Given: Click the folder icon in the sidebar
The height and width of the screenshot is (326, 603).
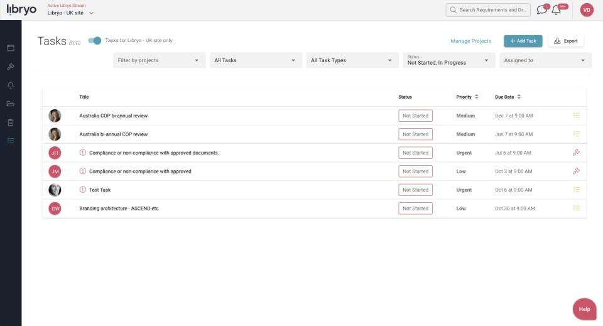Looking at the screenshot, I should coord(11,104).
